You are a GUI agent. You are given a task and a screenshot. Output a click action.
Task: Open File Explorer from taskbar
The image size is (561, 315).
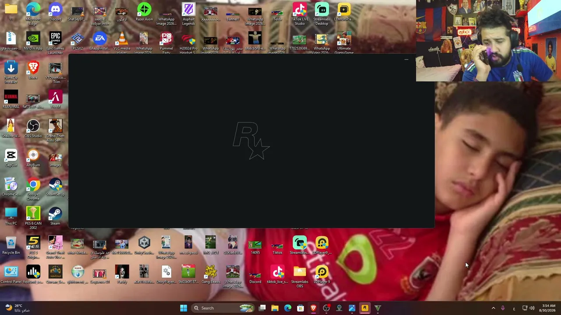click(x=275, y=308)
